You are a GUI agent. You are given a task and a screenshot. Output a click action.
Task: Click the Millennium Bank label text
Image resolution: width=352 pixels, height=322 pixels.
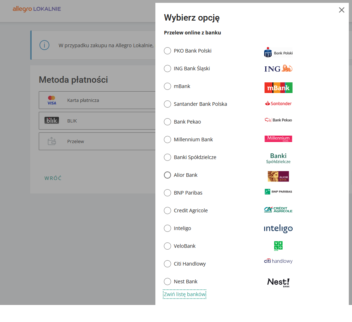click(193, 140)
